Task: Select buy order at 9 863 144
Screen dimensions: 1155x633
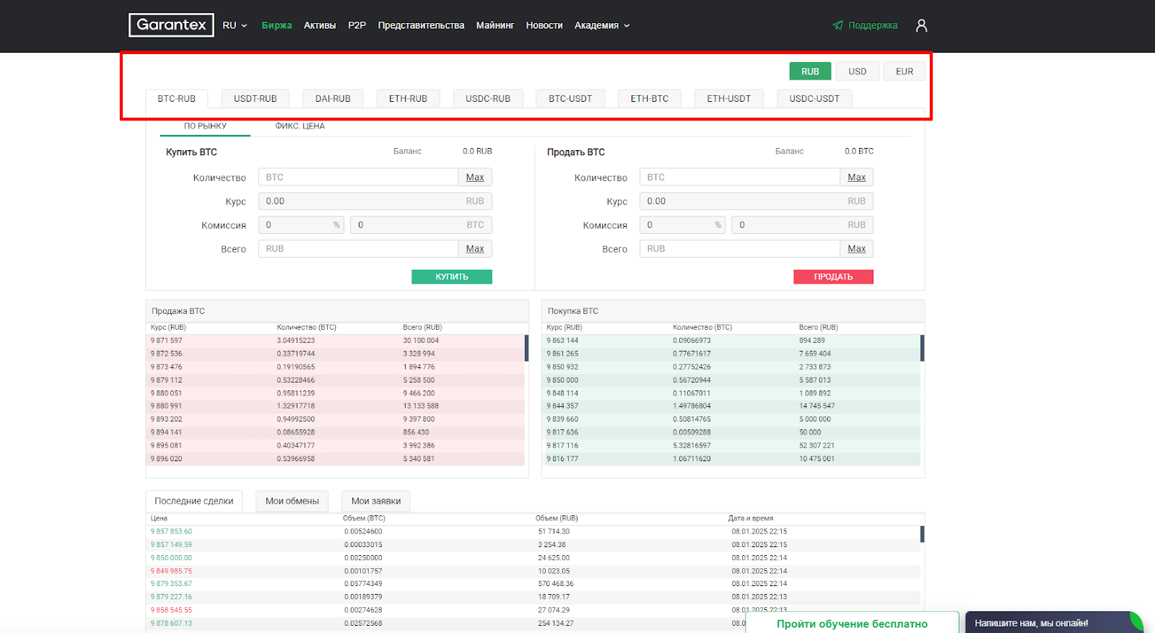Action: click(731, 341)
